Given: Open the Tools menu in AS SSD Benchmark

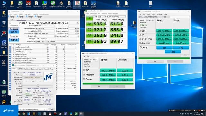Looking at the screenshot, I should point(153,14).
